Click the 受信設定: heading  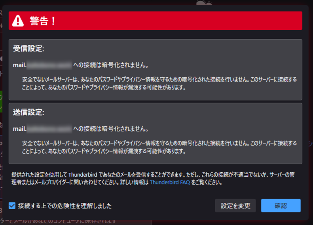[x=28, y=49]
